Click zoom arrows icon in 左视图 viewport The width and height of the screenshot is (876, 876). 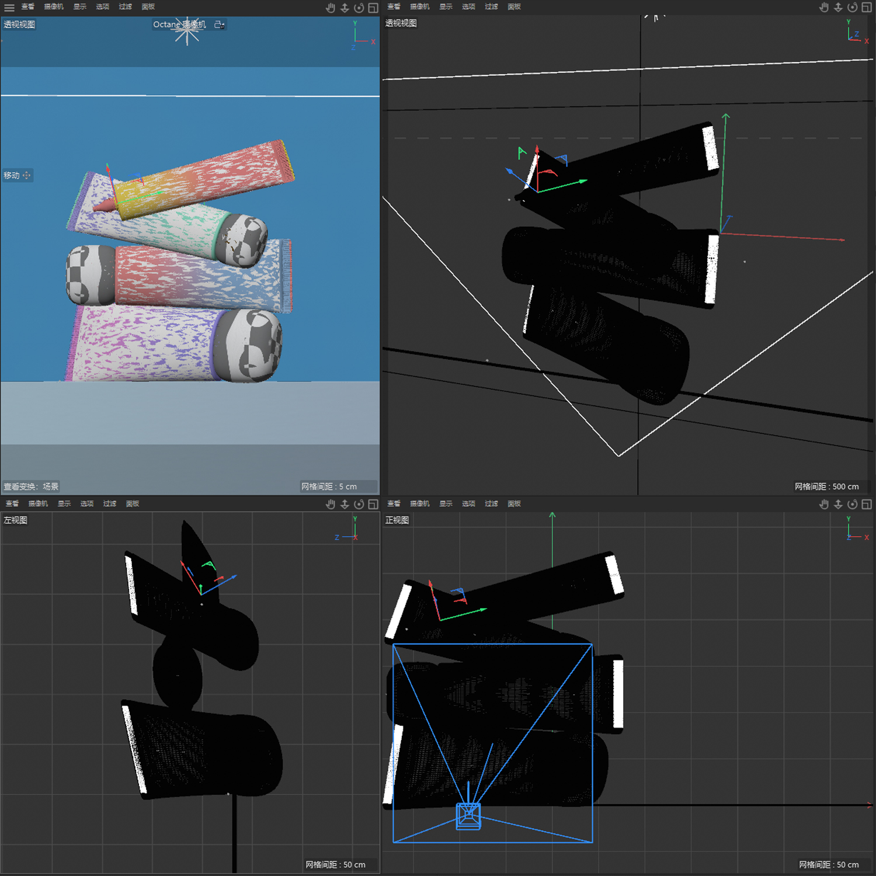pyautogui.click(x=345, y=504)
